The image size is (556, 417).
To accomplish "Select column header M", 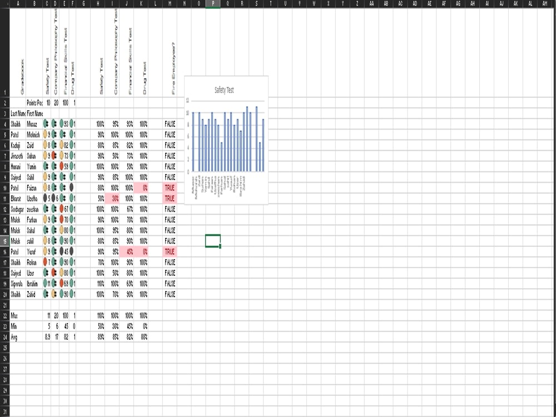I will coord(170,3).
